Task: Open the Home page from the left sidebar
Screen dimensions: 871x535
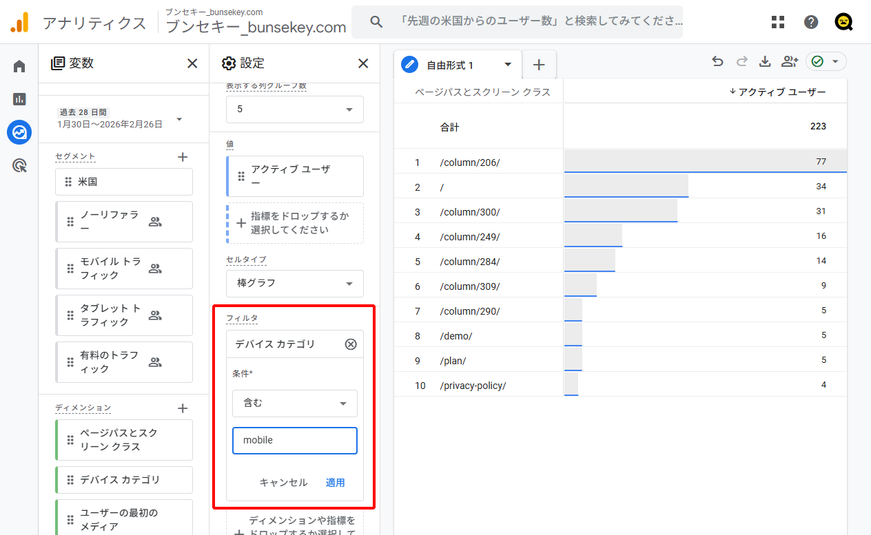Action: point(19,65)
